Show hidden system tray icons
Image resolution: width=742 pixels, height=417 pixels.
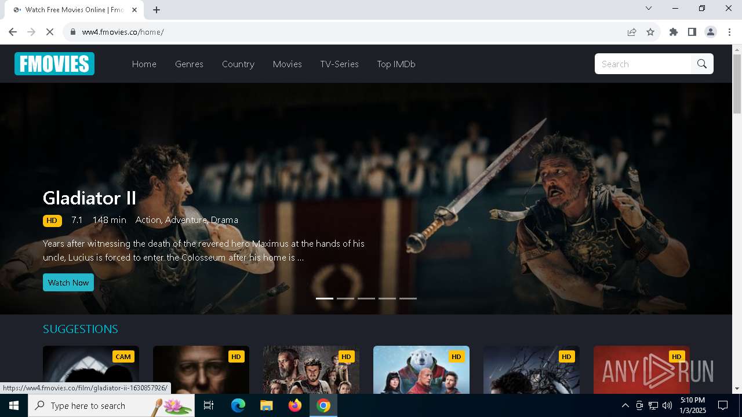(625, 405)
